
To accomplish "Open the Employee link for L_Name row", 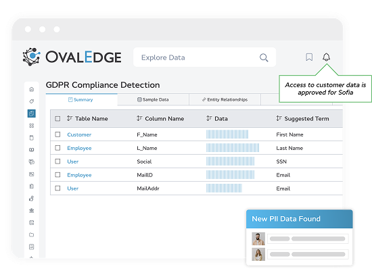I will pos(79,148).
